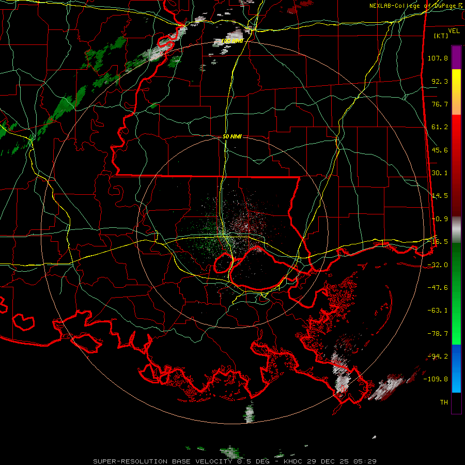Select the 45.6 scale value

coord(440,150)
